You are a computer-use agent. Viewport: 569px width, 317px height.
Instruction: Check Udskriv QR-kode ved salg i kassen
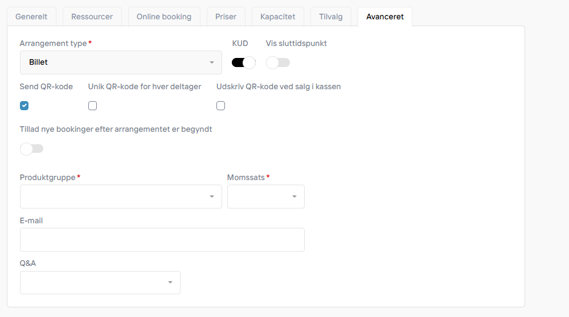pos(220,106)
